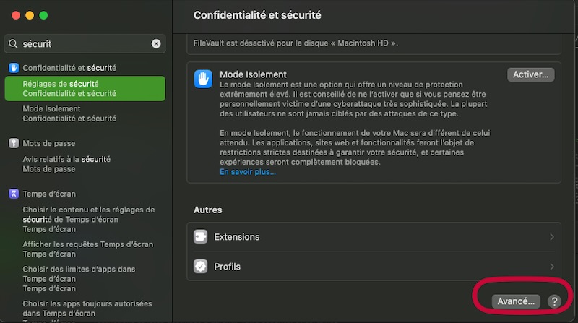Click the Avancé… button
This screenshot has width=578, height=323.
(x=516, y=301)
